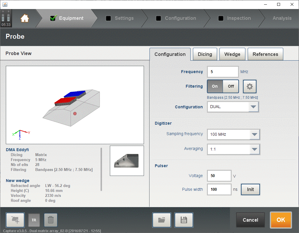Expand the Configuration DUAL dropdown
This screenshot has height=233, width=299.
[x=253, y=107]
